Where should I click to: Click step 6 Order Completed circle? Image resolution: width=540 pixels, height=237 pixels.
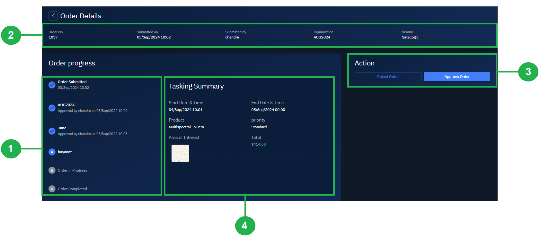point(52,189)
